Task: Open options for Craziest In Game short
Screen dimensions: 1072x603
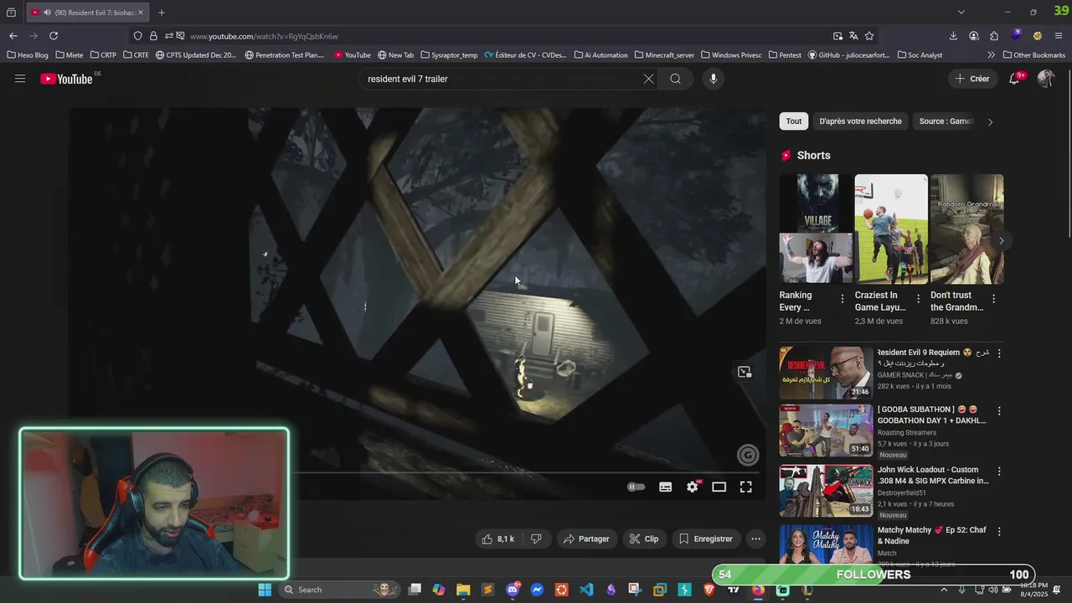Action: tap(918, 299)
